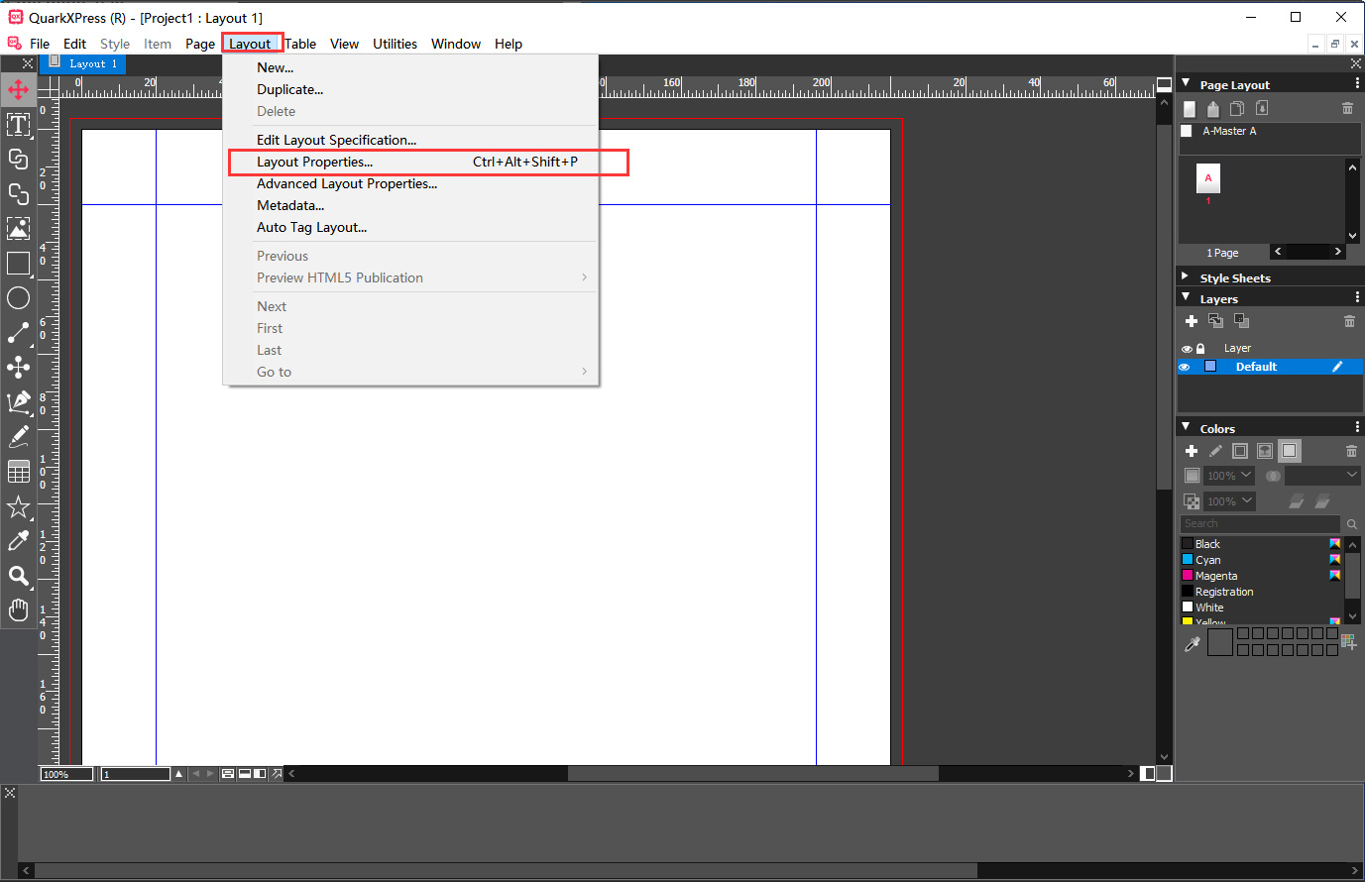Click the Page Layout trash icon
The width and height of the screenshot is (1365, 882).
point(1347,108)
